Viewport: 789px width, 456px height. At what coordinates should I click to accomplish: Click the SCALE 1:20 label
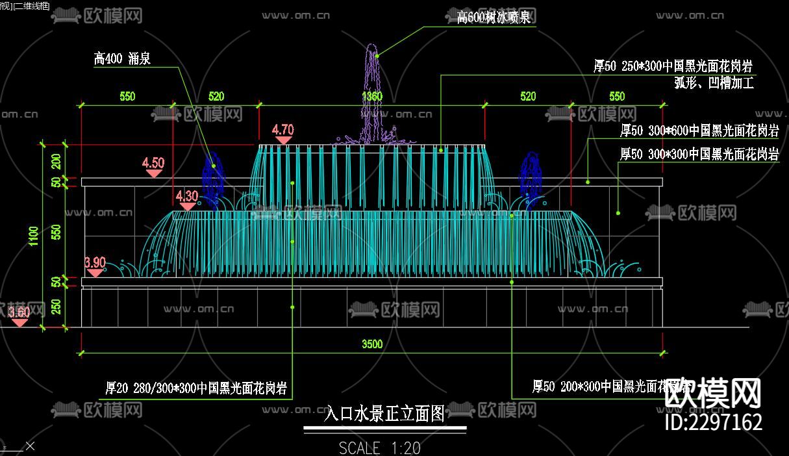379,447
